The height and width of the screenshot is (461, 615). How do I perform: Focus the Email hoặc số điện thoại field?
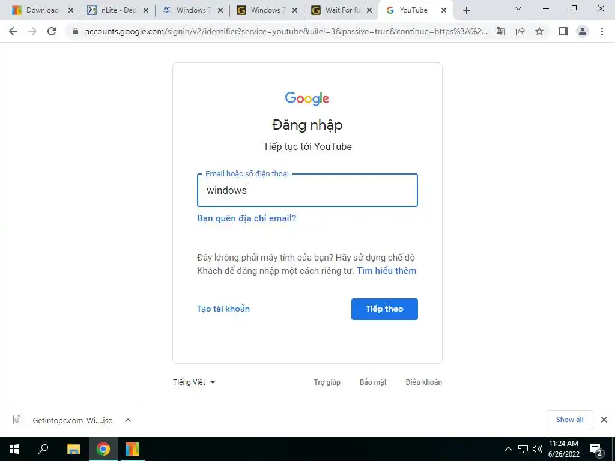(x=307, y=190)
